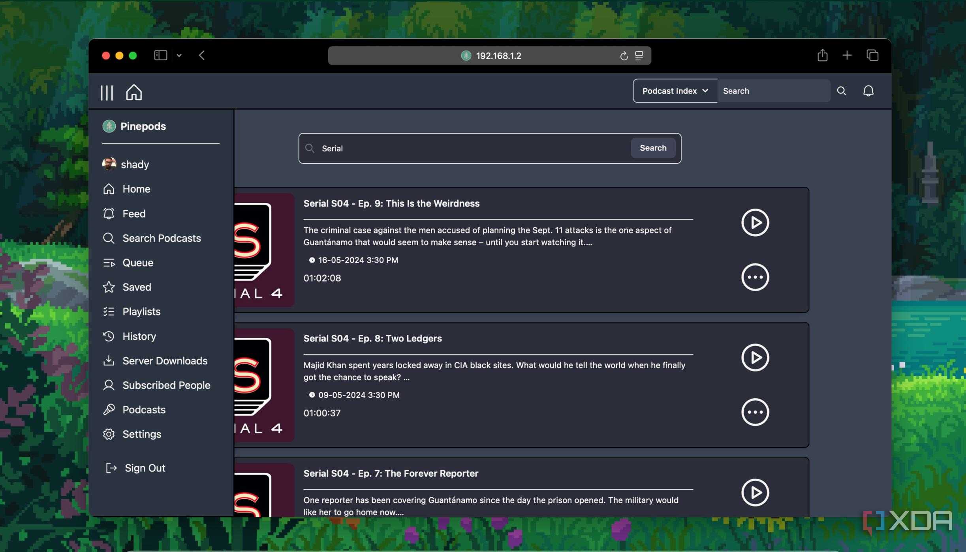The height and width of the screenshot is (552, 966).
Task: Click Two Ledgers Serial 4 cover artwork
Action: (x=264, y=385)
